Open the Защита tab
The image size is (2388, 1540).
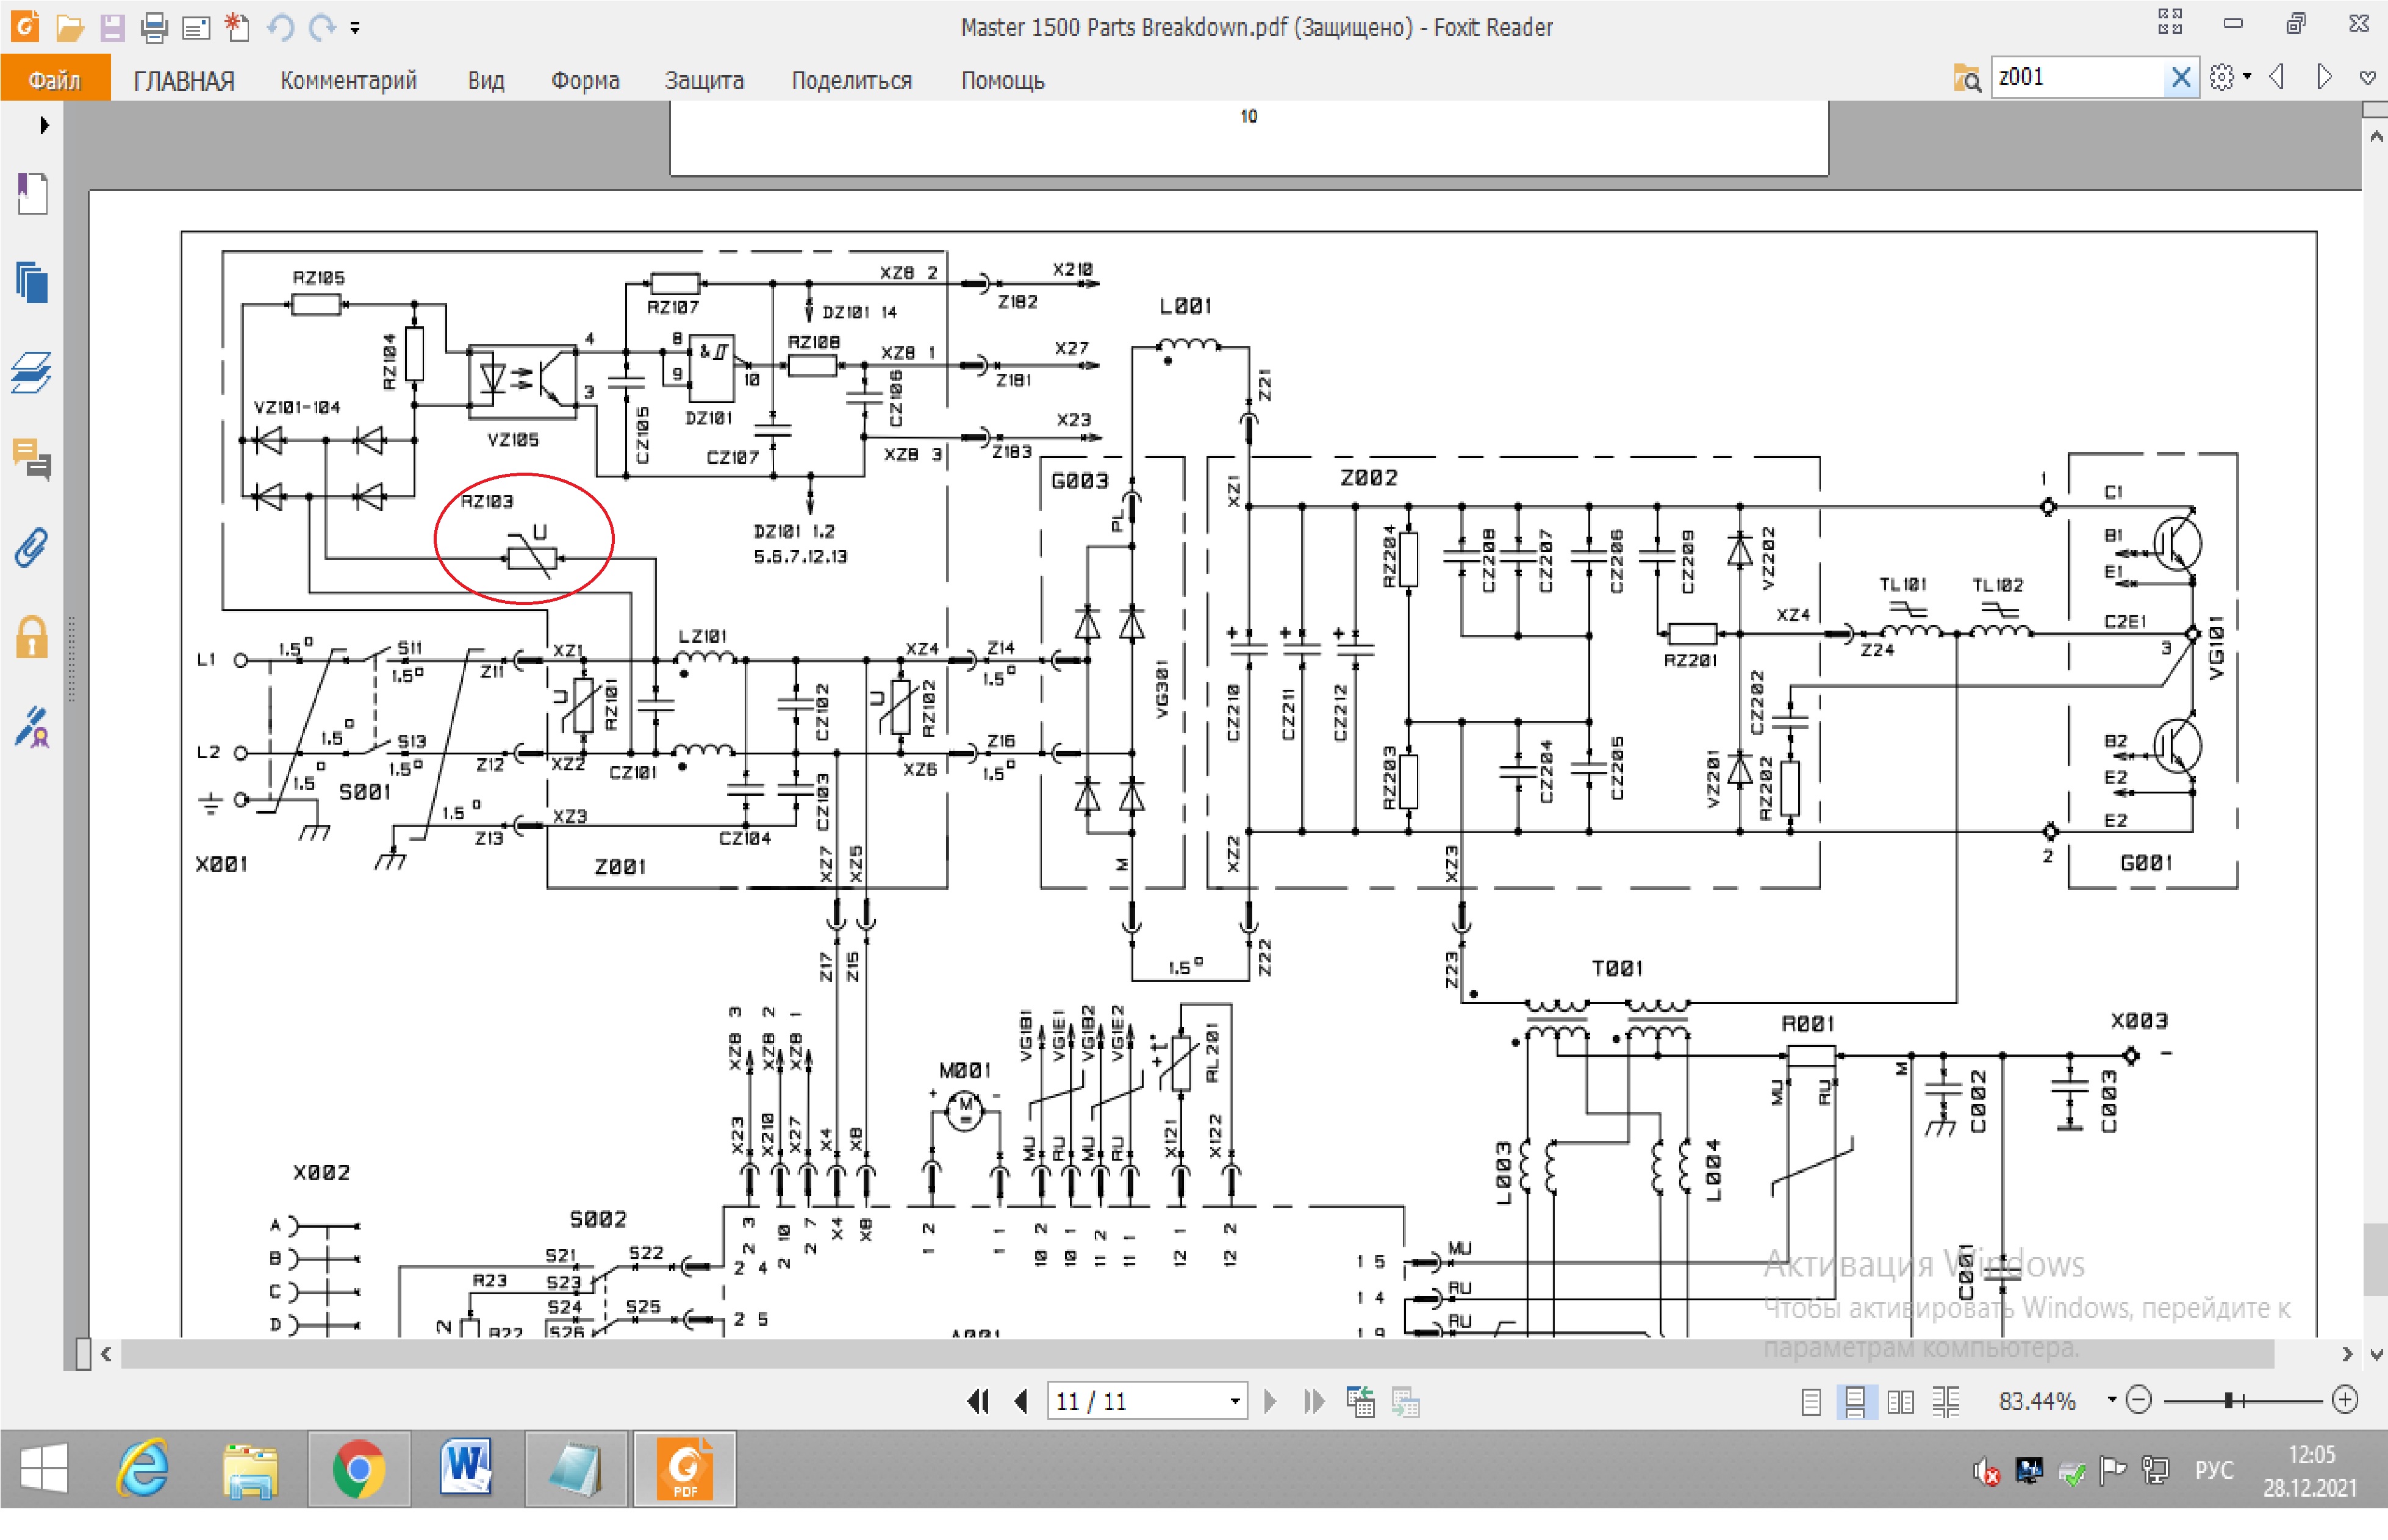(x=704, y=80)
